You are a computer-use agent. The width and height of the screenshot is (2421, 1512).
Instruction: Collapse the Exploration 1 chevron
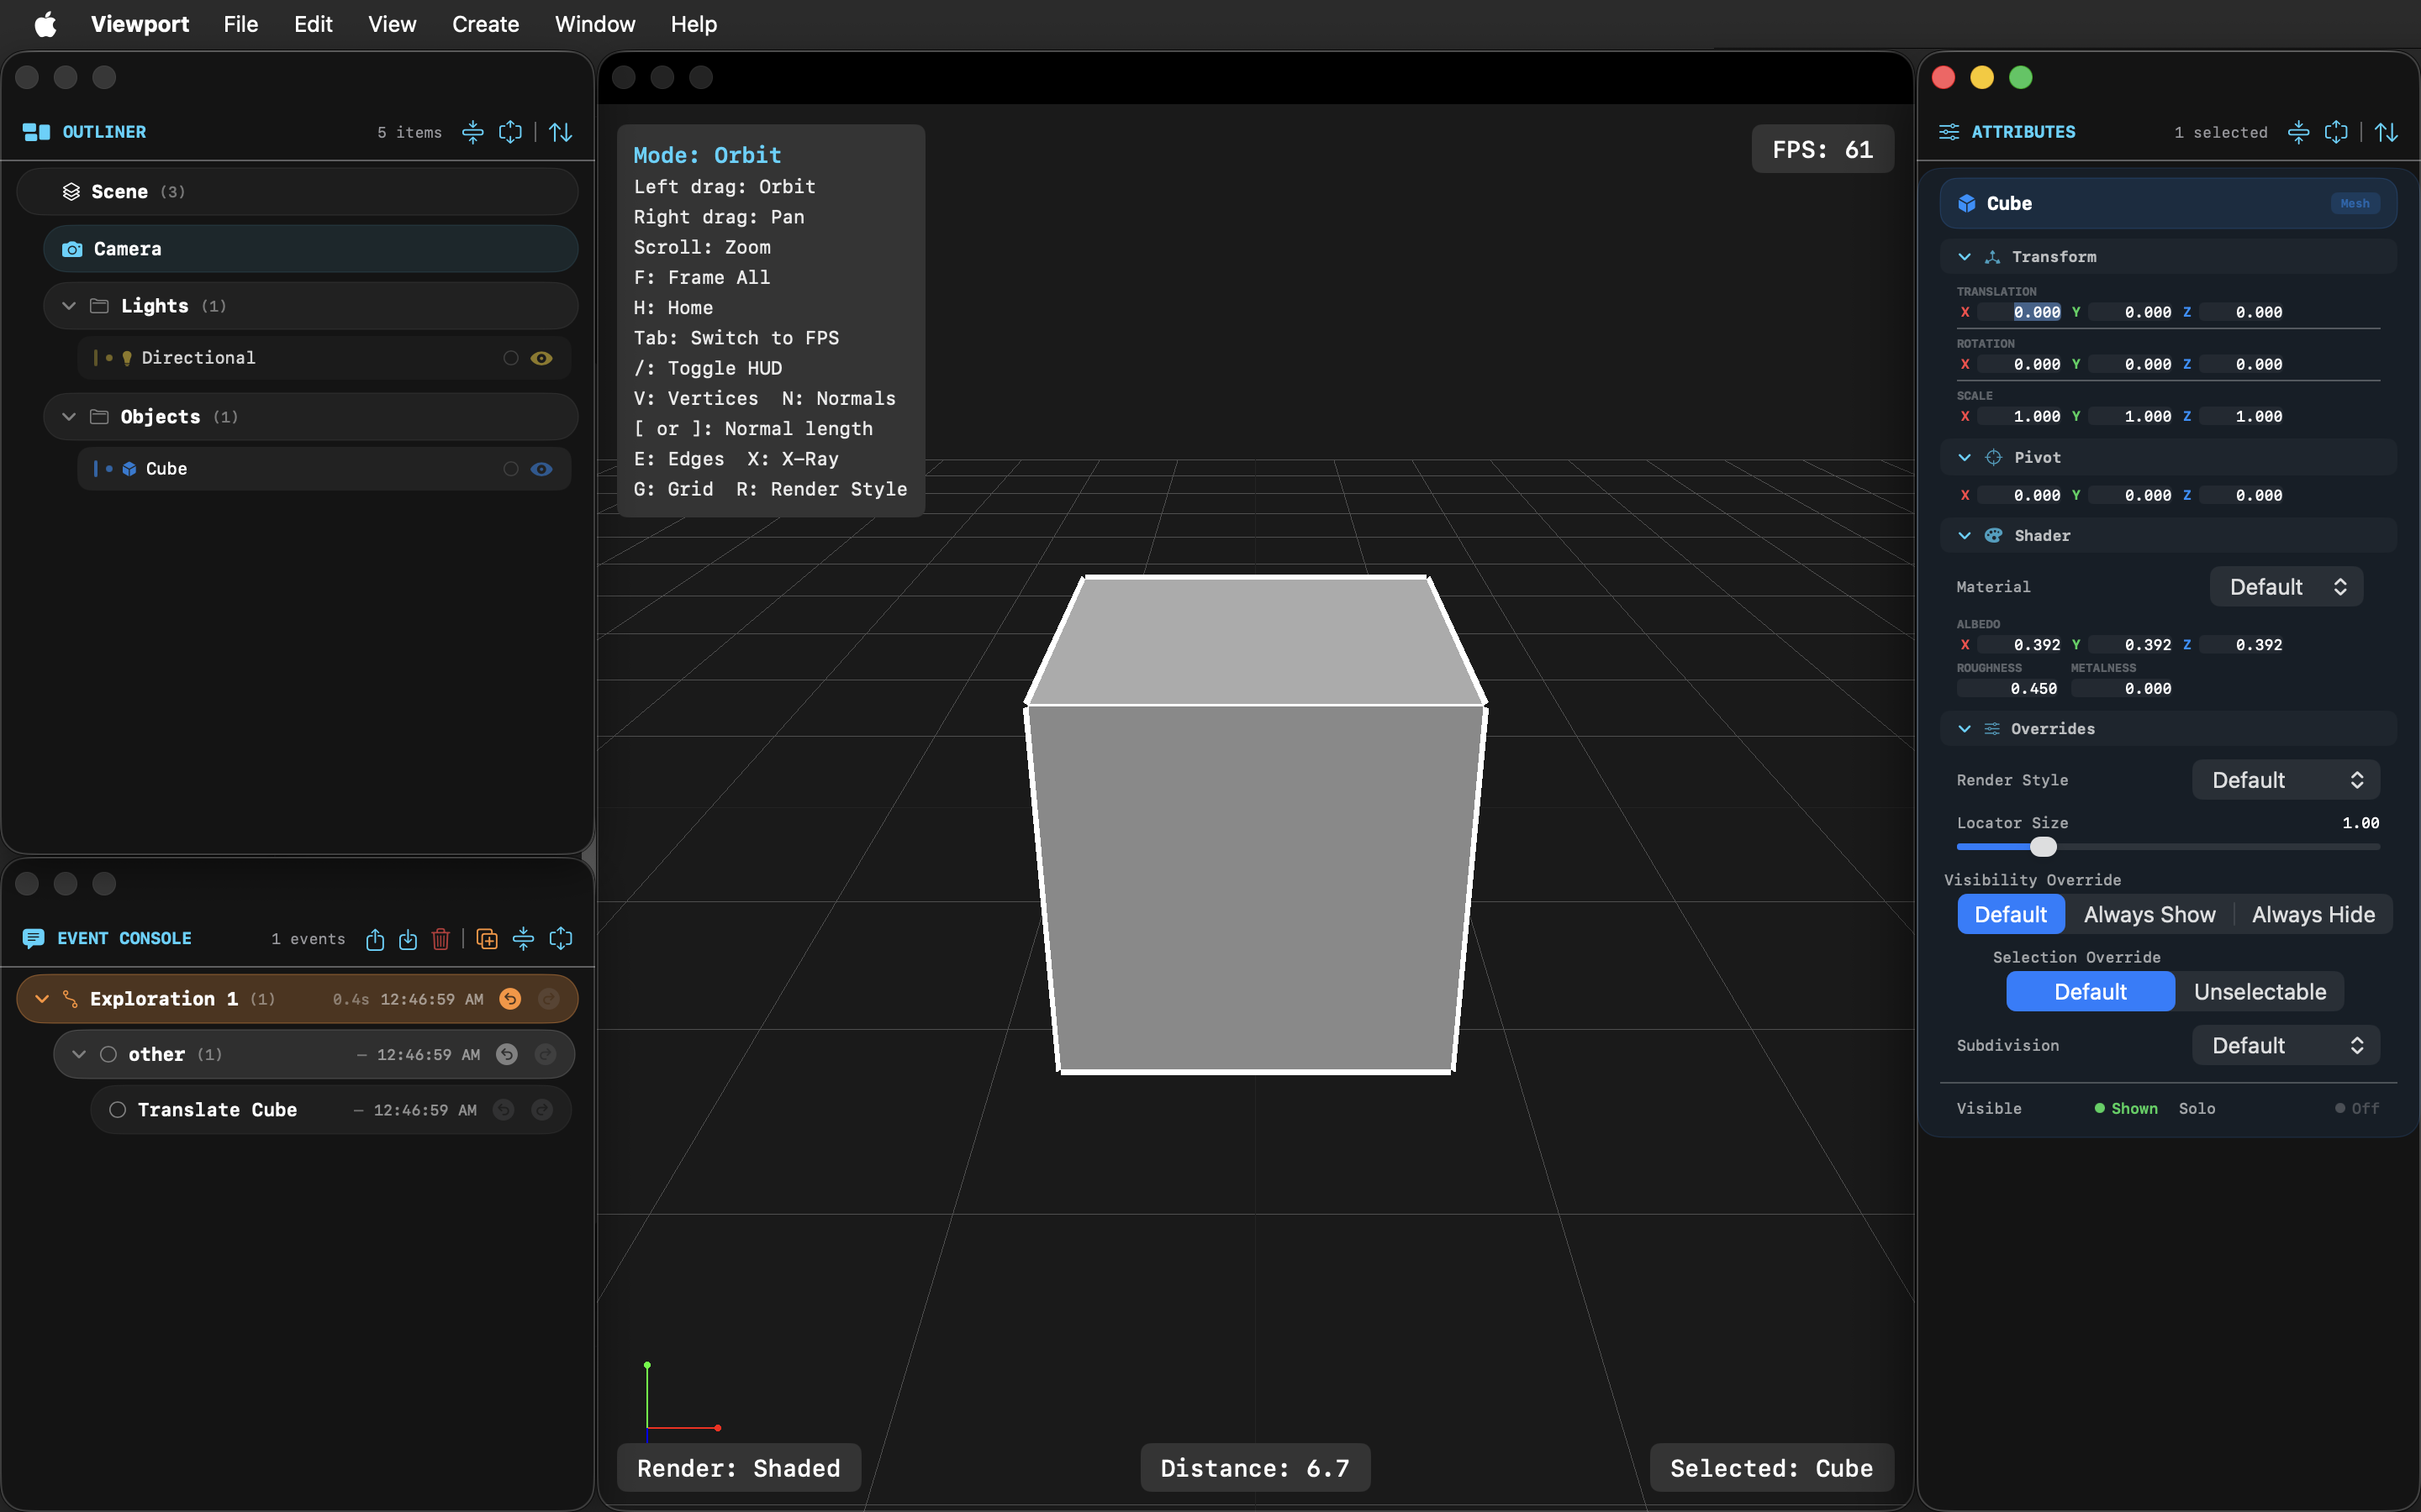click(x=42, y=999)
